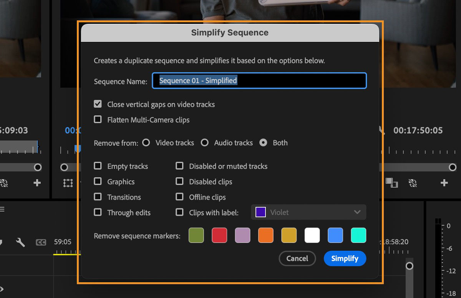Enable Flatten Multi-Camera clips
The width and height of the screenshot is (461, 298).
coord(98,119)
